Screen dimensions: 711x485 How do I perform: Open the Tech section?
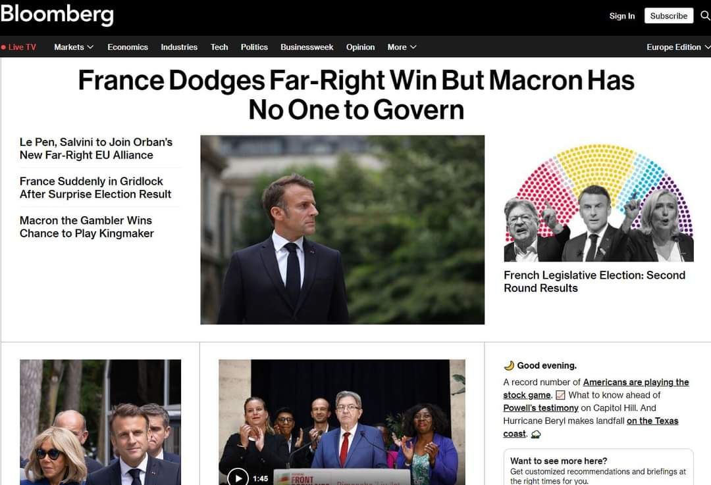pos(219,47)
